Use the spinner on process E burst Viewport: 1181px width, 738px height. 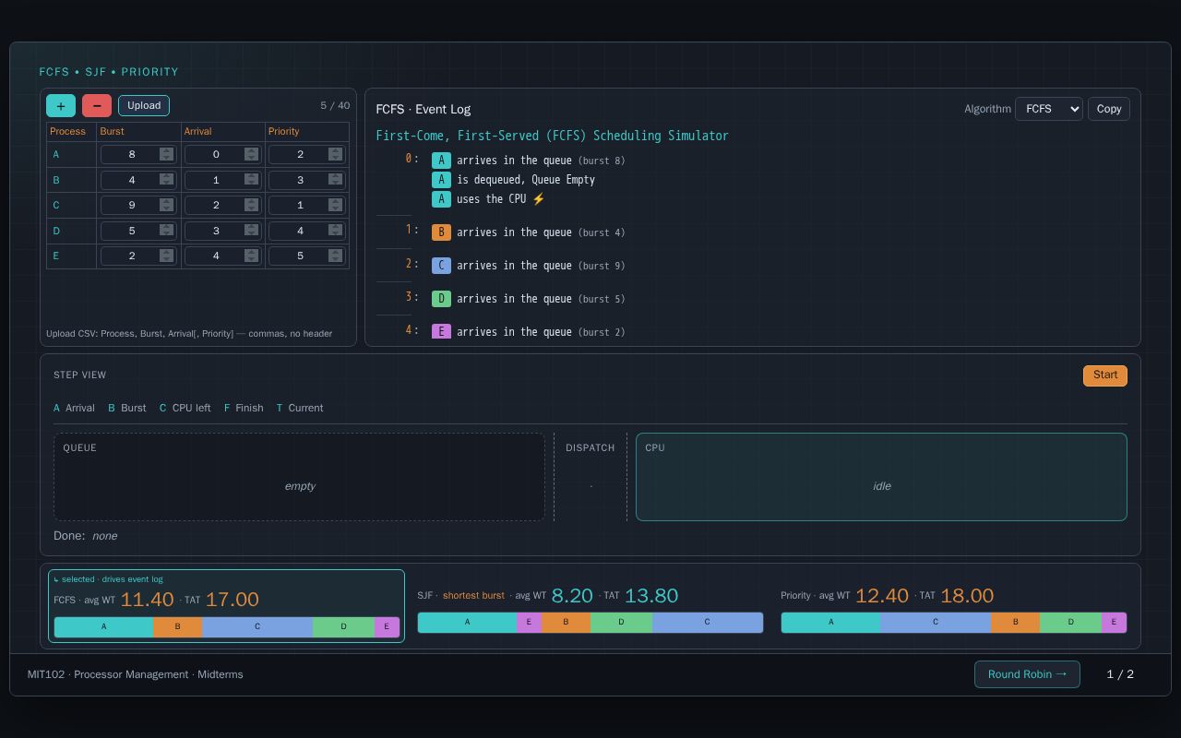tap(166, 256)
